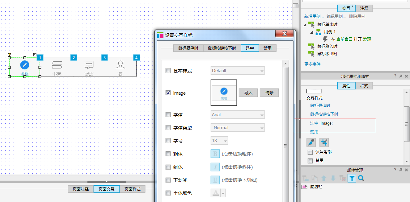Pop out the 部件属性和样式 panel
Image resolution: width=410 pixels, height=202 pixels.
(401, 76)
